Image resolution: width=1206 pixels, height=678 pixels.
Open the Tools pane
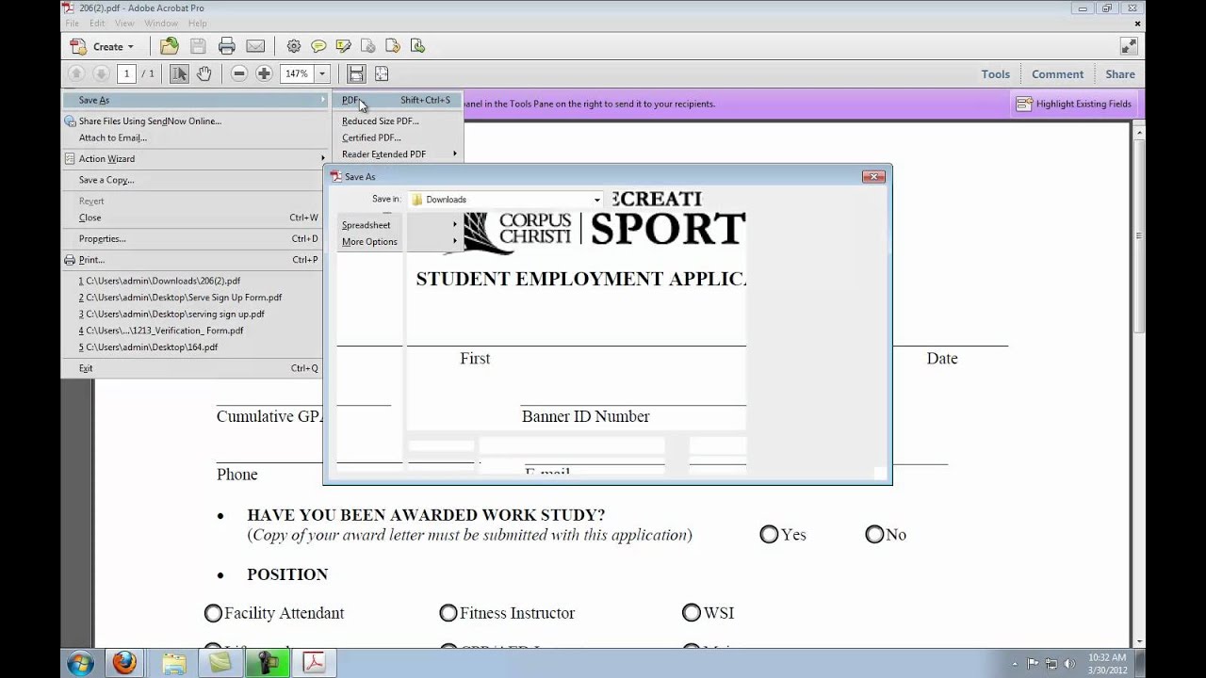995,73
